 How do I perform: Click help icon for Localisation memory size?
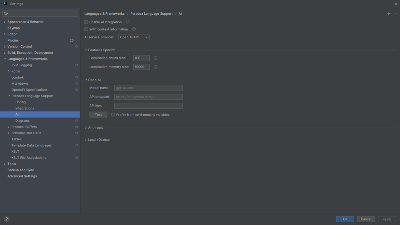click(155, 67)
